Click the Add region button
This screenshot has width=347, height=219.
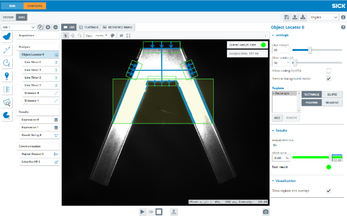[x=277, y=118]
